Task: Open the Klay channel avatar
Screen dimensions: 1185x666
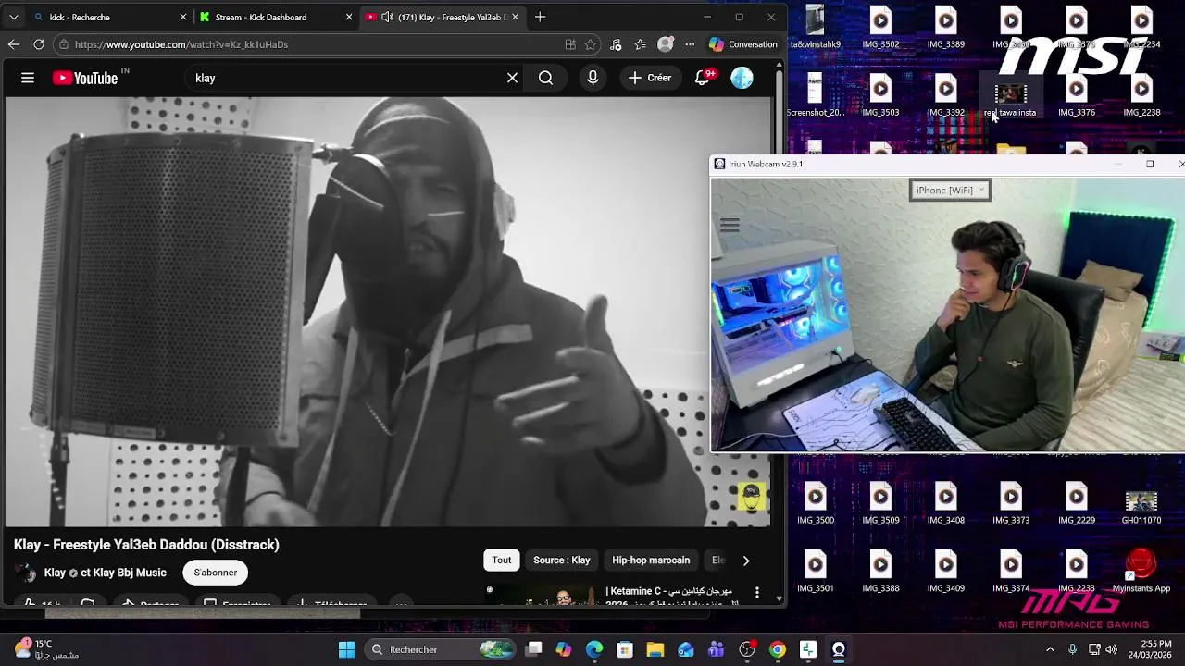Action: pos(25,573)
